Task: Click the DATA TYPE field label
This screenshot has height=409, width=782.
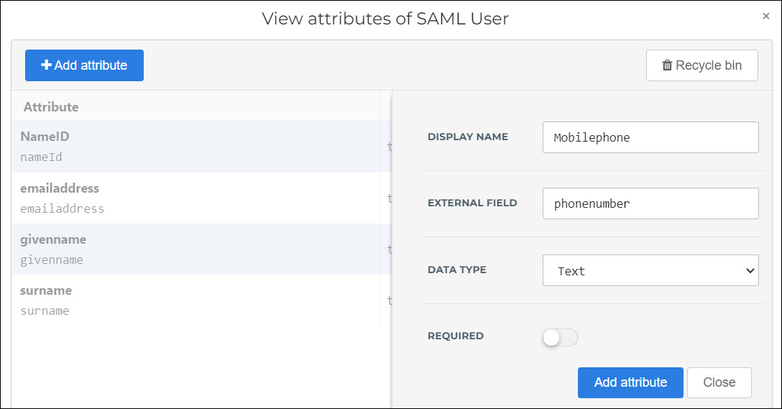Action: [457, 270]
